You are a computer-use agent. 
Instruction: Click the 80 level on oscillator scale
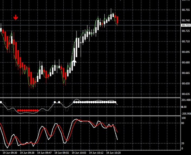pos(183,123)
